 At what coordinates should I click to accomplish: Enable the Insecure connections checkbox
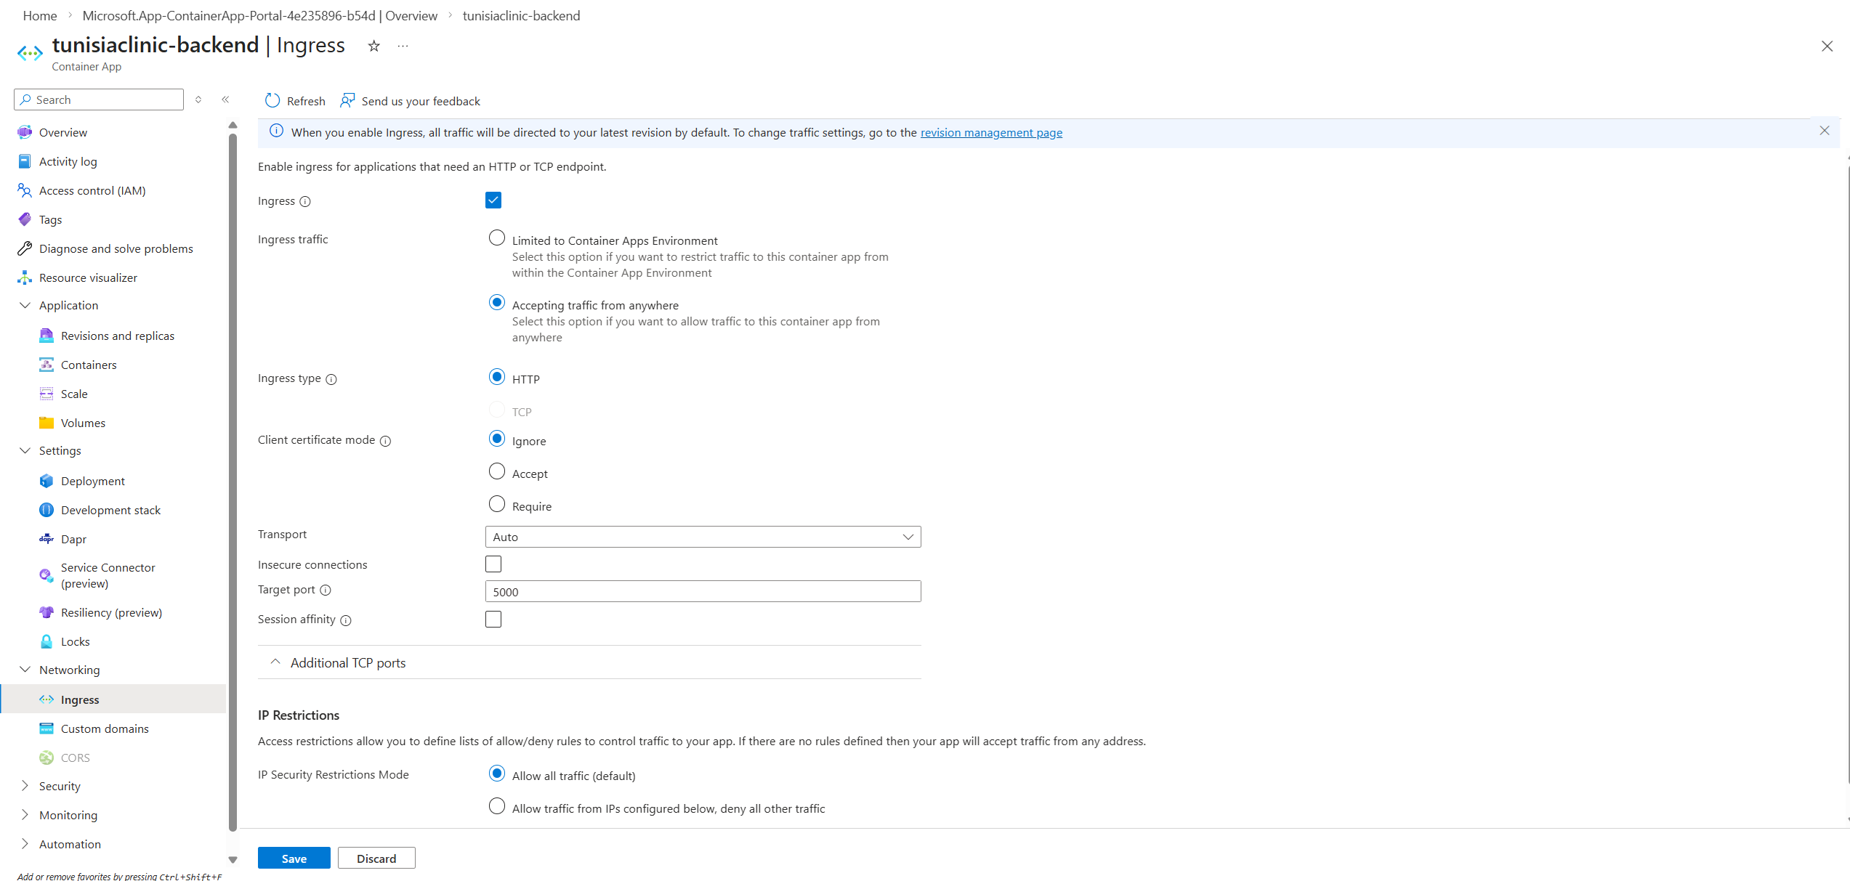coord(493,564)
